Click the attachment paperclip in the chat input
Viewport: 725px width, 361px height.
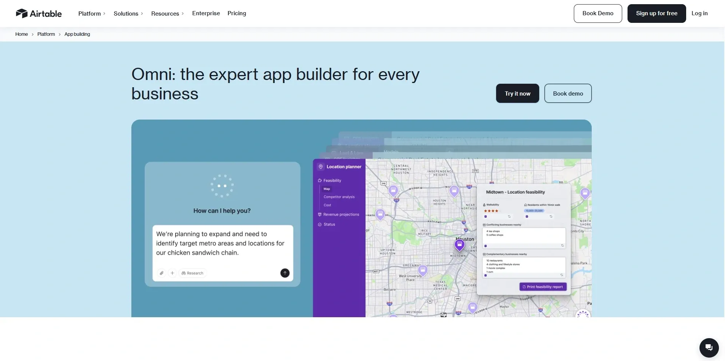pos(161,273)
